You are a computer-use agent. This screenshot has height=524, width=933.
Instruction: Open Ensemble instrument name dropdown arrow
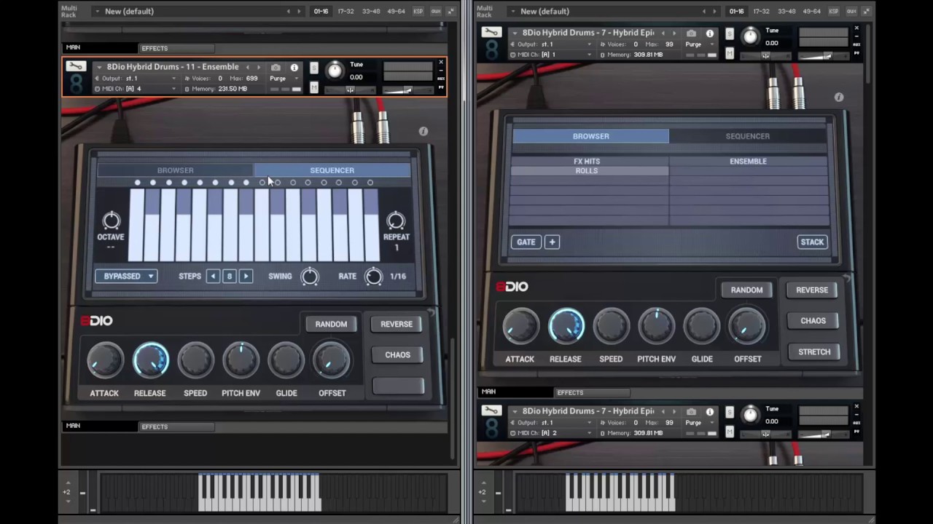[x=99, y=67]
